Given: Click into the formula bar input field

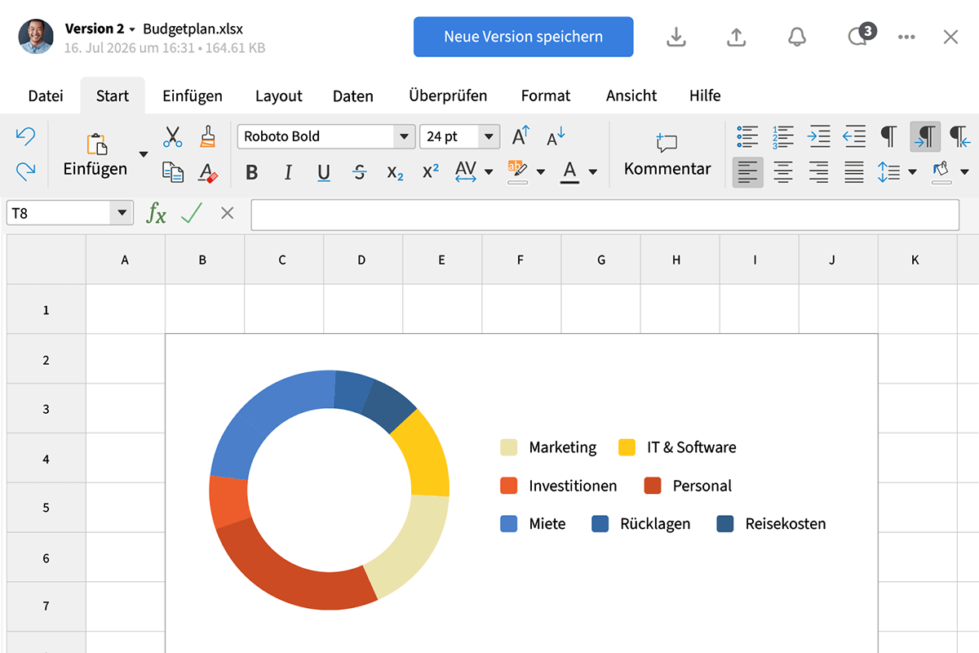Looking at the screenshot, I should click(604, 214).
